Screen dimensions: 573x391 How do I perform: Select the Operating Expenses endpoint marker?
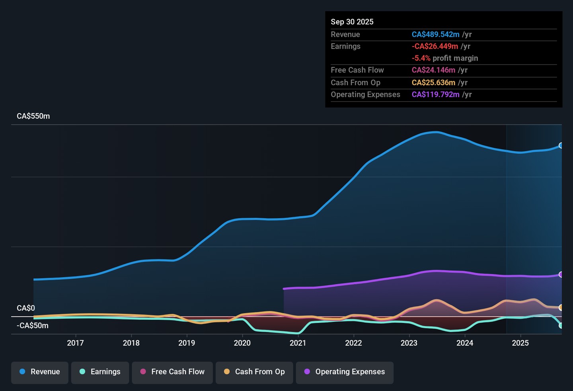561,274
